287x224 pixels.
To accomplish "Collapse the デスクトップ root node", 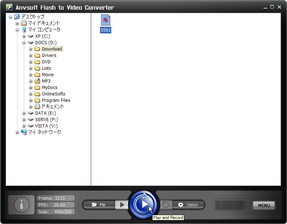I will [x=10, y=17].
